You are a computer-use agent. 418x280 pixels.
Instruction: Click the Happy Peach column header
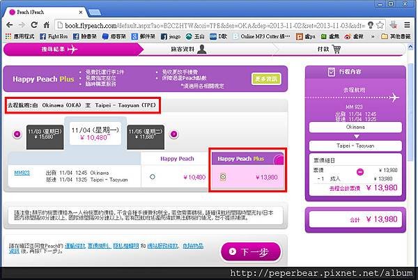point(177,159)
